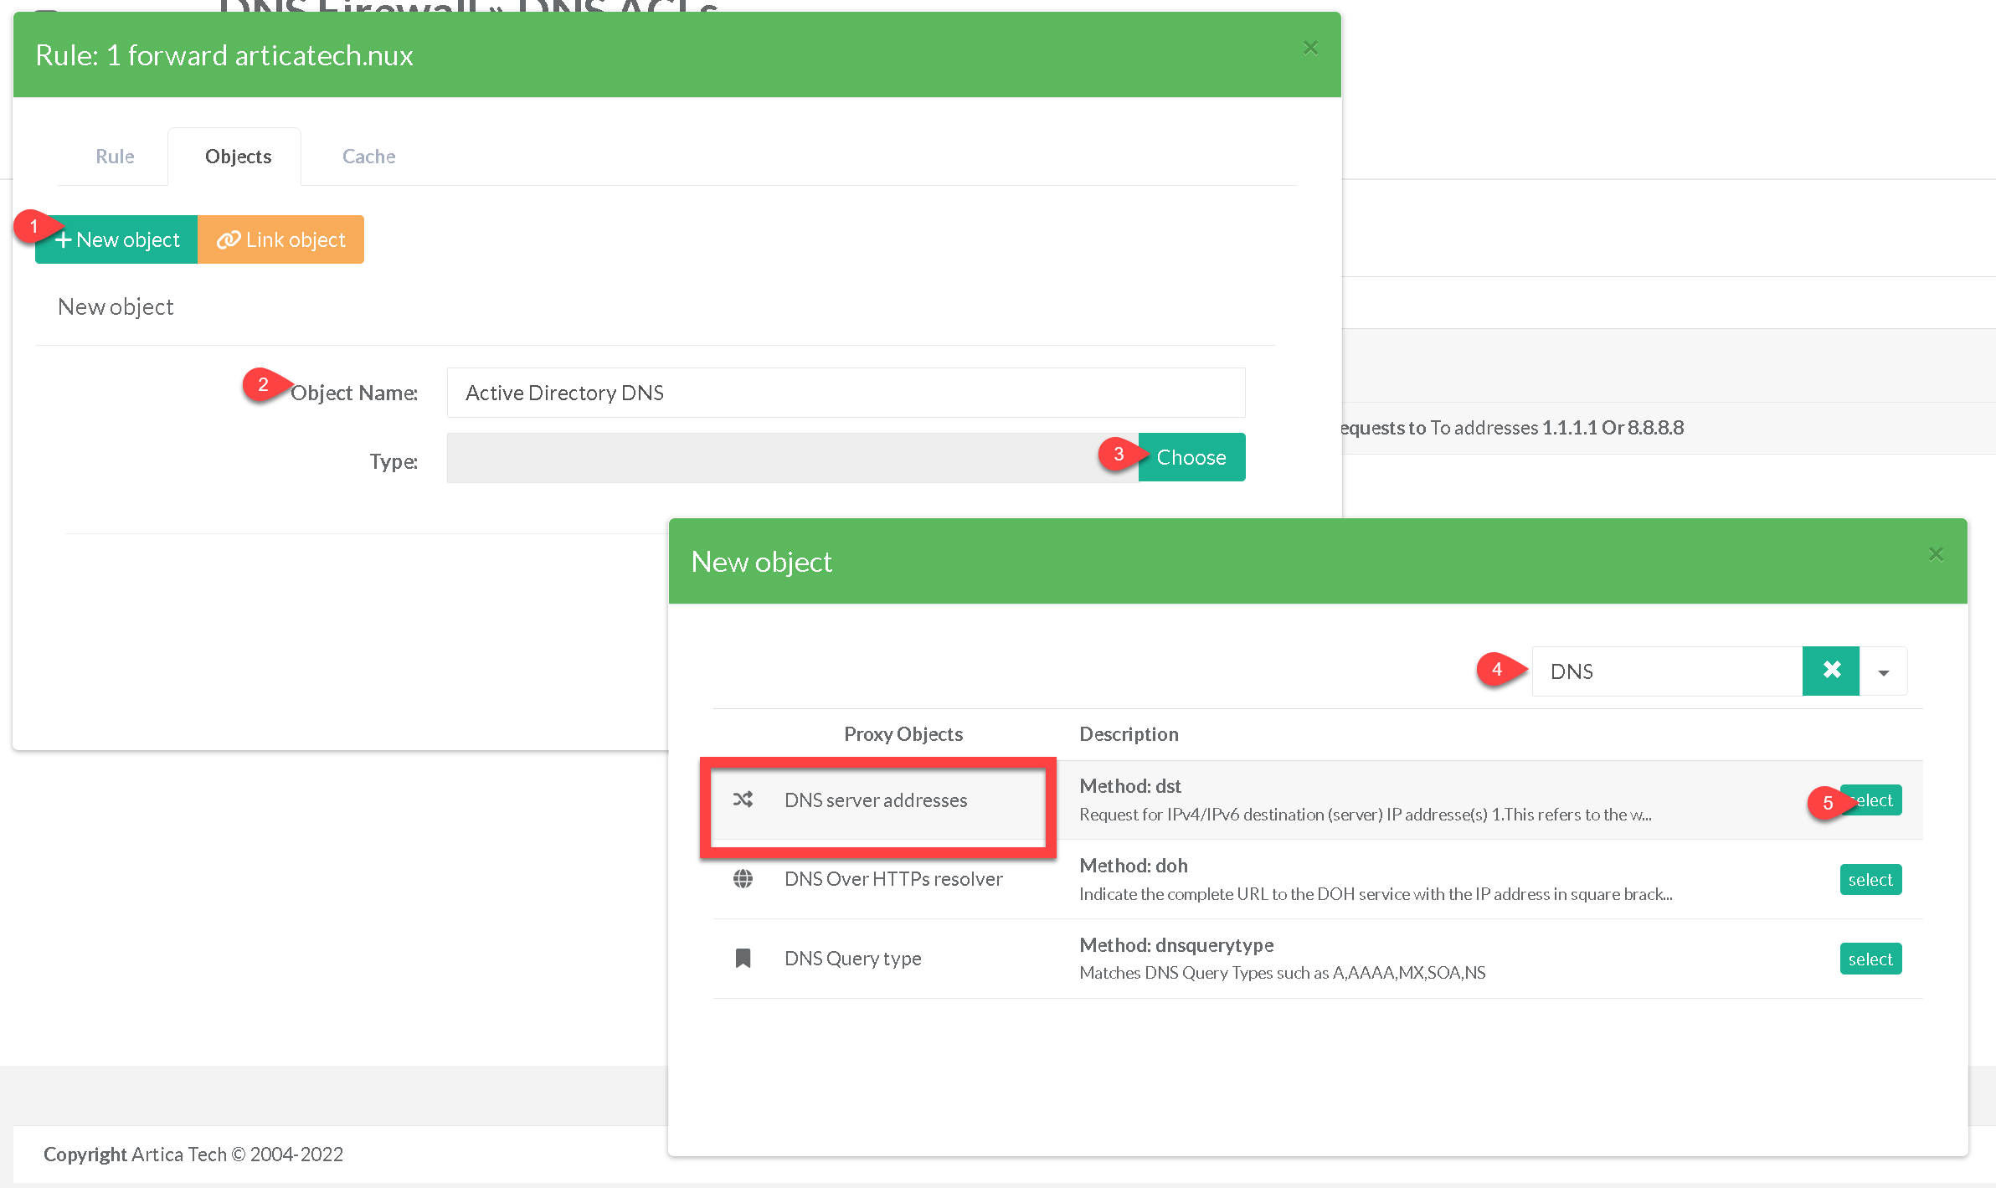Viewport: 1996px width, 1188px height.
Task: Click the bookmark icon for DNS Query type
Action: (x=743, y=958)
